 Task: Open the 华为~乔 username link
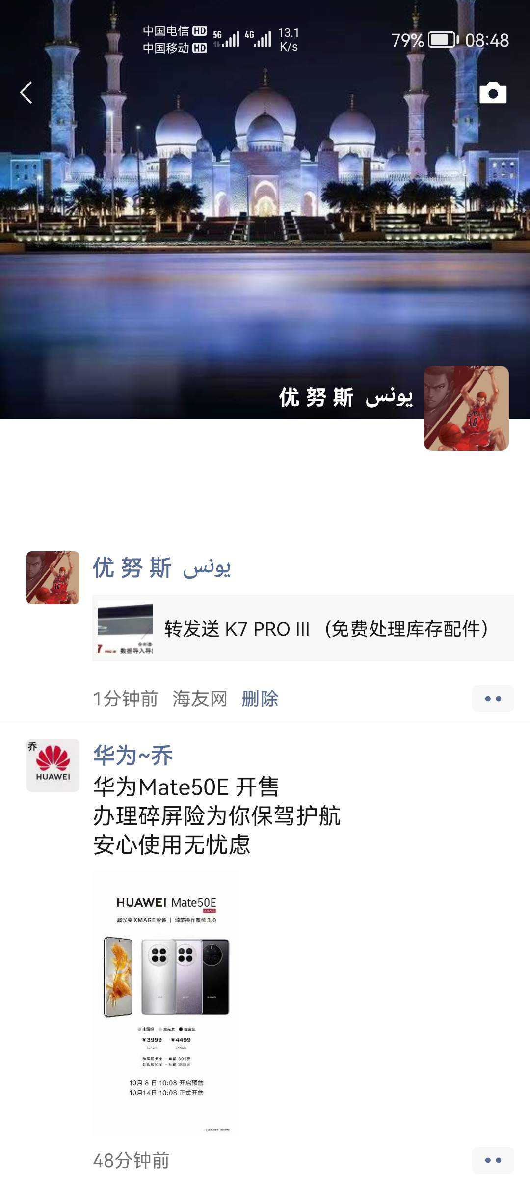click(x=133, y=755)
